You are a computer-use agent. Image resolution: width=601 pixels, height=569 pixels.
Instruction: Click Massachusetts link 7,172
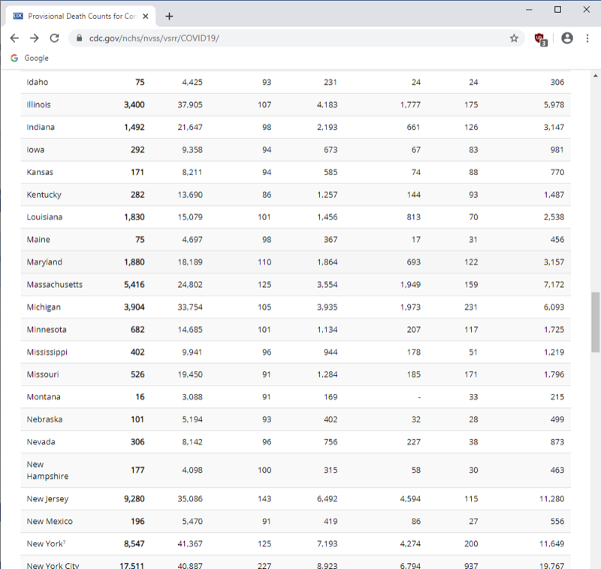(x=554, y=284)
